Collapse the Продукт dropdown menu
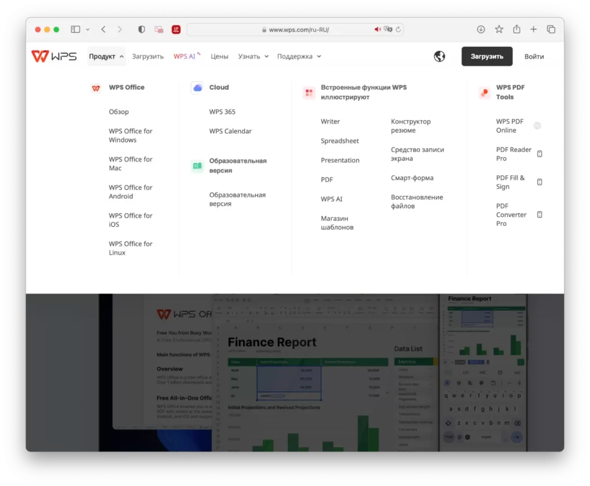 [107, 56]
